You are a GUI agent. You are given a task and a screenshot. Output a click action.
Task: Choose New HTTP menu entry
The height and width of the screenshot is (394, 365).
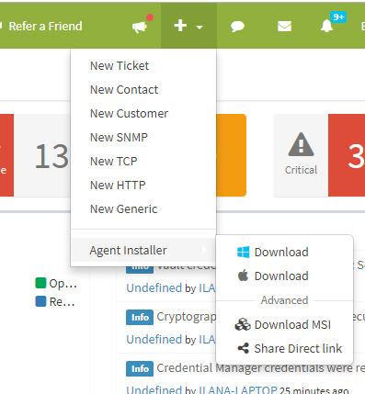point(118,185)
